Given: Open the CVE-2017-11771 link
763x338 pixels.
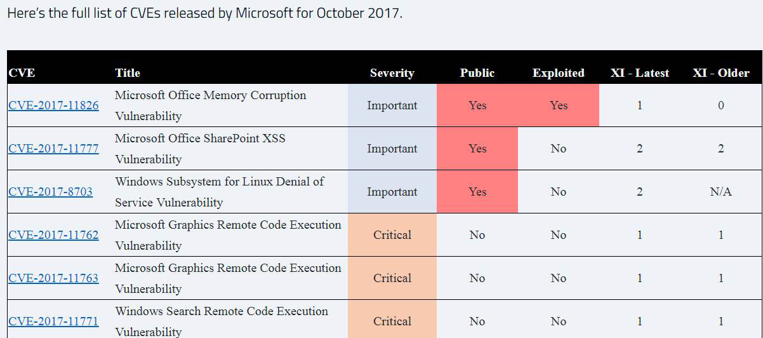Looking at the screenshot, I should 53,321.
